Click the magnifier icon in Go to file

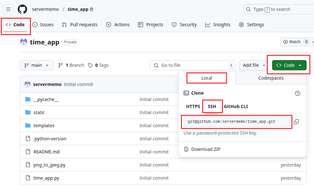[156, 66]
